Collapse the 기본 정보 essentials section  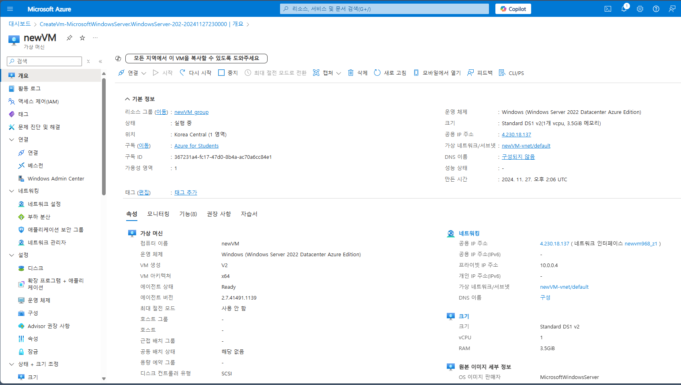[140, 99]
